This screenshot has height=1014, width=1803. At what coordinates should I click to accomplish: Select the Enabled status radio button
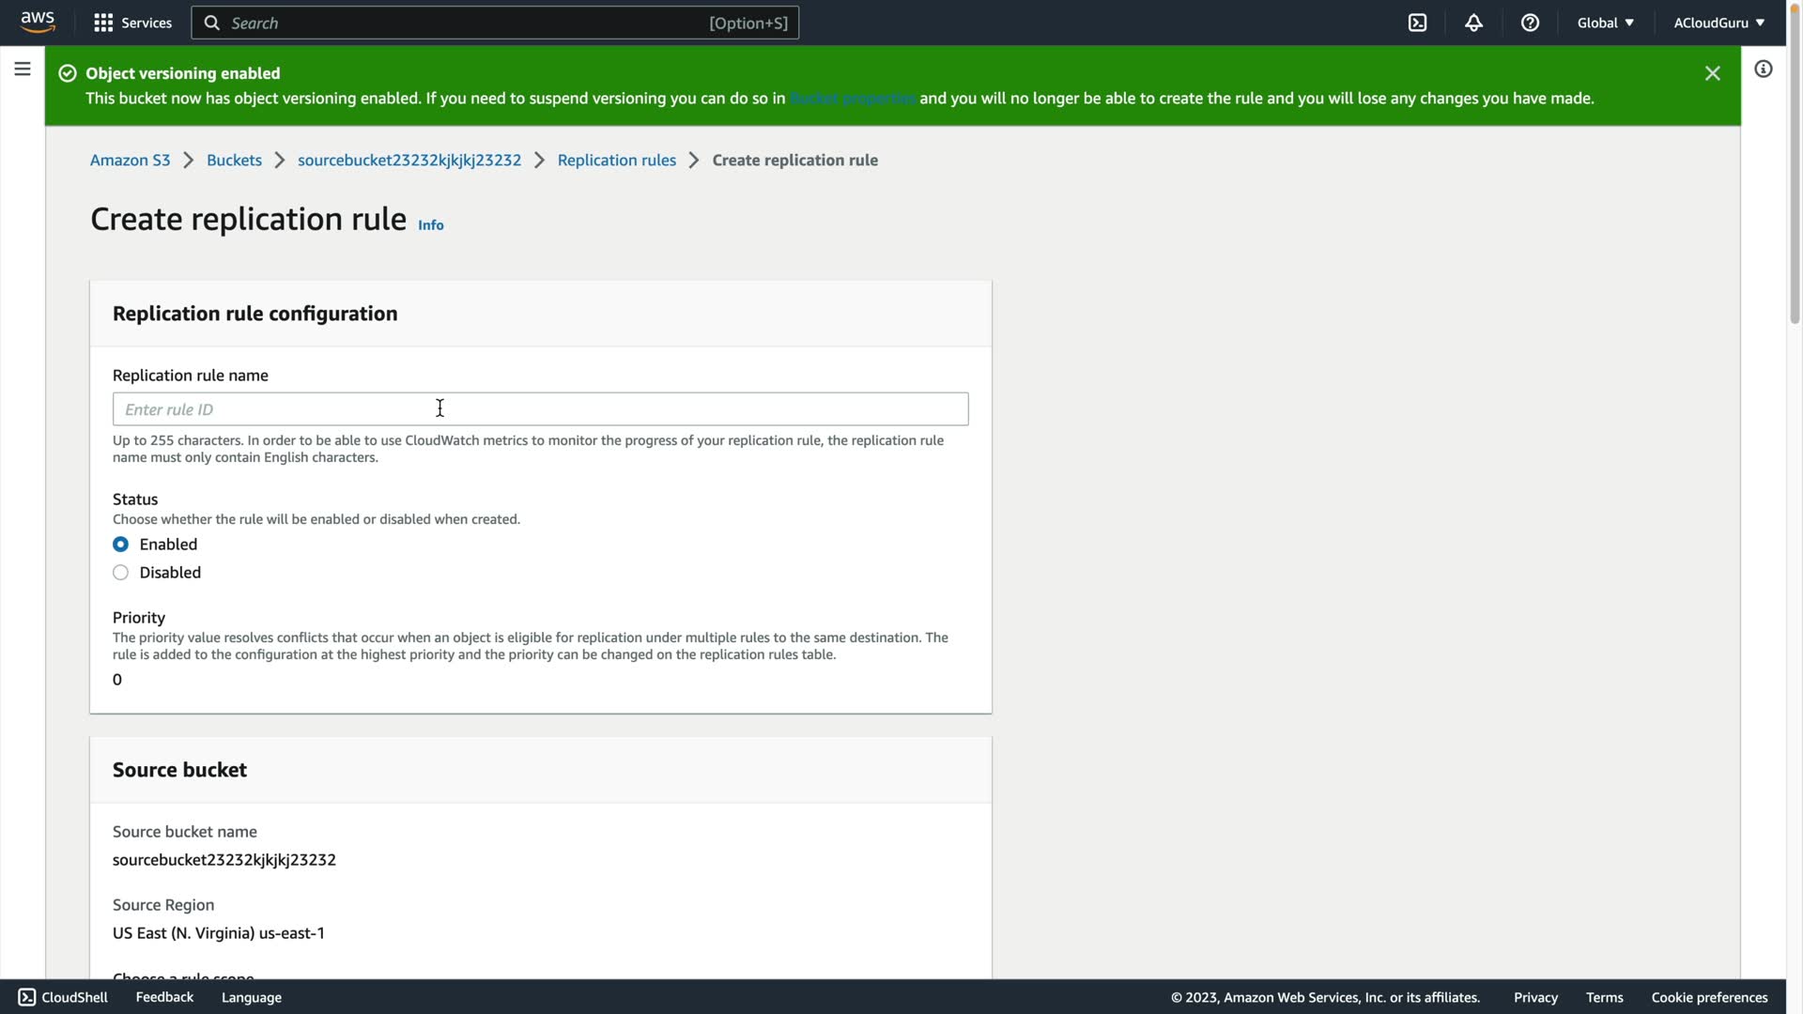click(x=120, y=545)
